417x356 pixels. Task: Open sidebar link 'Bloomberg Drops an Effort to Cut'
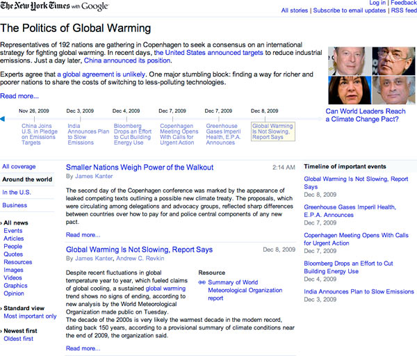[348, 268]
